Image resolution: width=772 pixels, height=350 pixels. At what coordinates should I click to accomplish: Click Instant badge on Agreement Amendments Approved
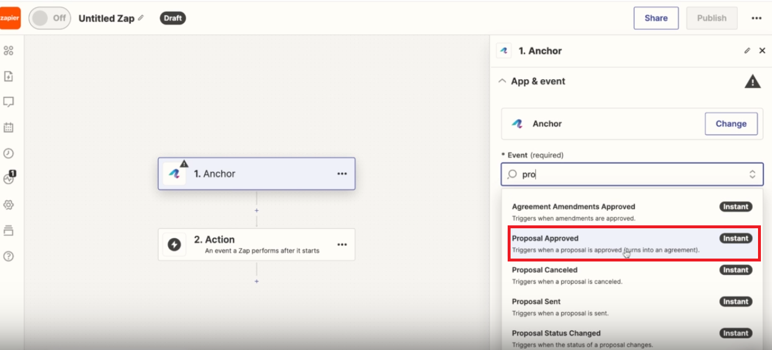point(736,207)
